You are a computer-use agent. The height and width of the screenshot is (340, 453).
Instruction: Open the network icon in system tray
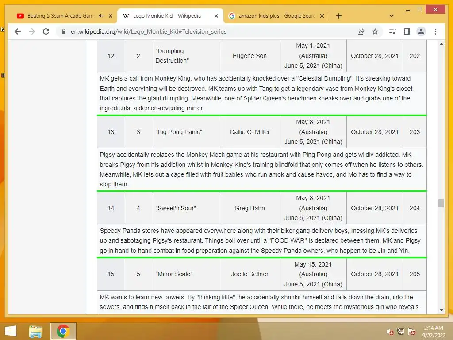pyautogui.click(x=401, y=332)
